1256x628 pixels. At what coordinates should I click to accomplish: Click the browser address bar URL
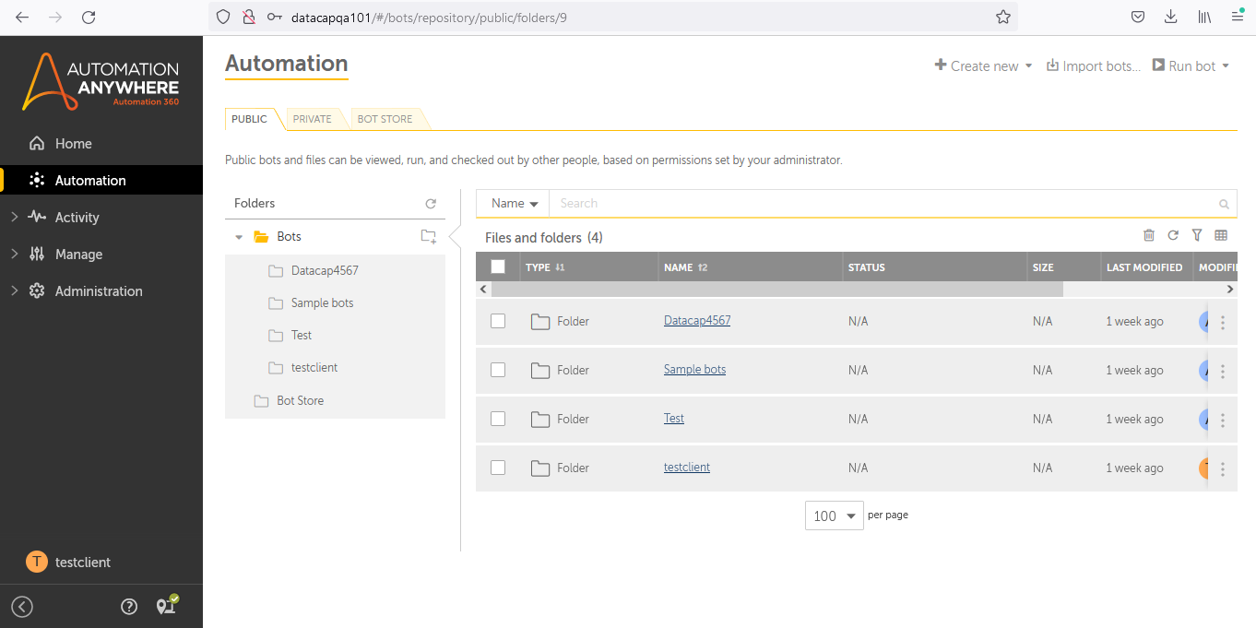(429, 17)
